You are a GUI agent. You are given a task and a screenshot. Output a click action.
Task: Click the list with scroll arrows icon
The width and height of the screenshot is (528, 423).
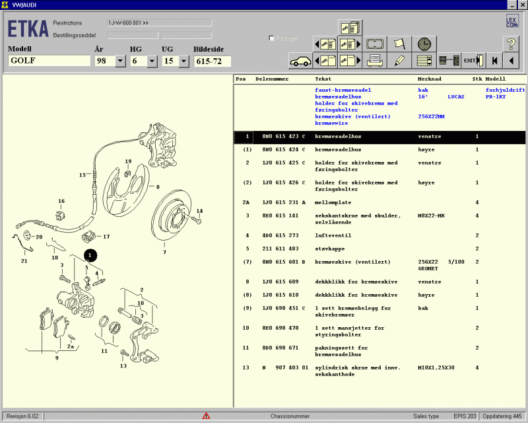424,61
